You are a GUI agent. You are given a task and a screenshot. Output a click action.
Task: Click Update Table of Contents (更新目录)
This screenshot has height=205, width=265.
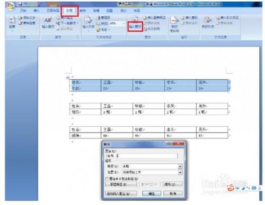point(27,23)
